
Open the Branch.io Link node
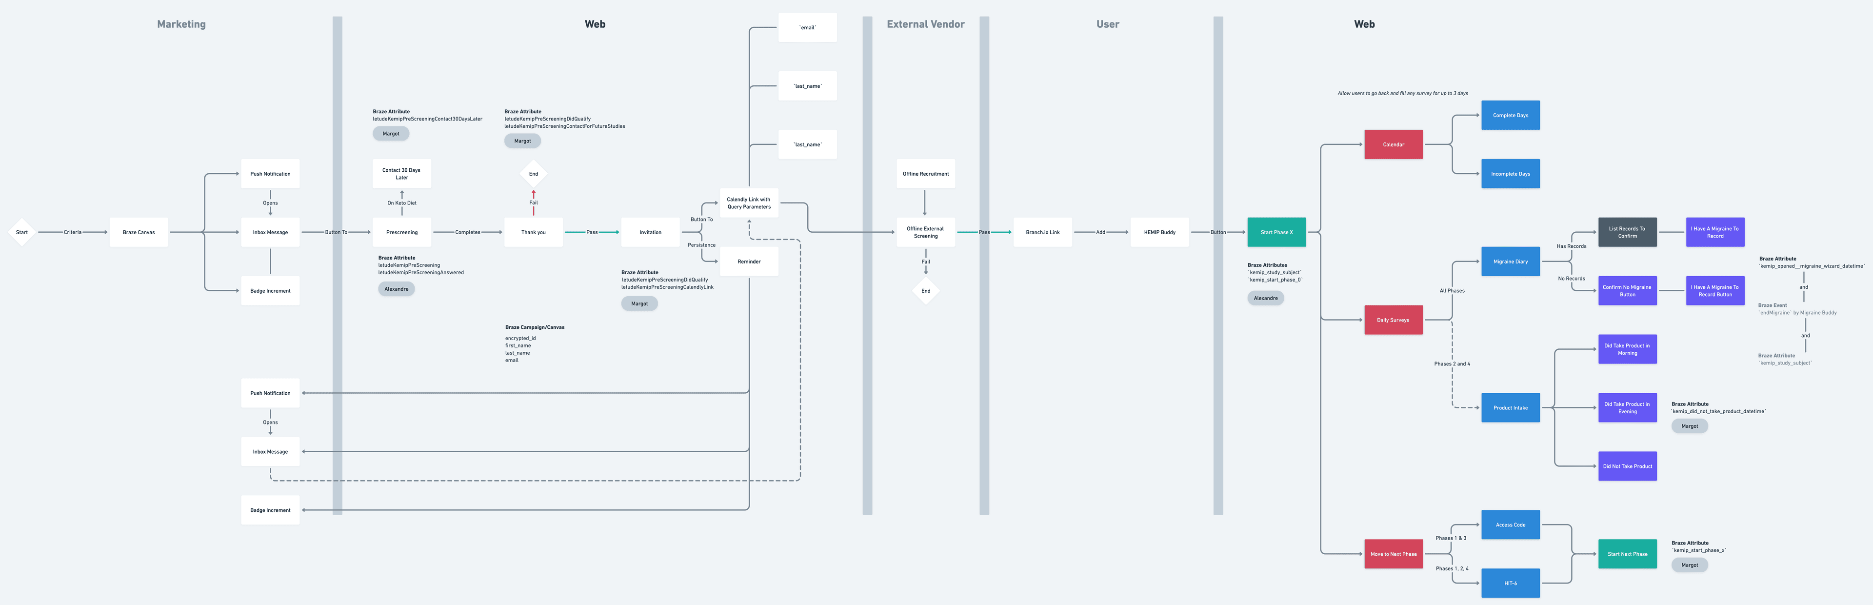click(1042, 232)
